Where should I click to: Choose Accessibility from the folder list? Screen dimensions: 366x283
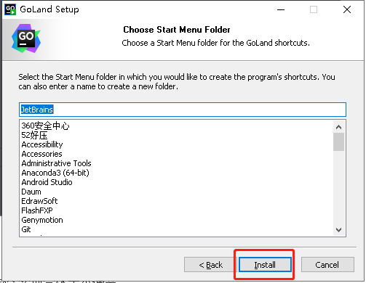[42, 144]
